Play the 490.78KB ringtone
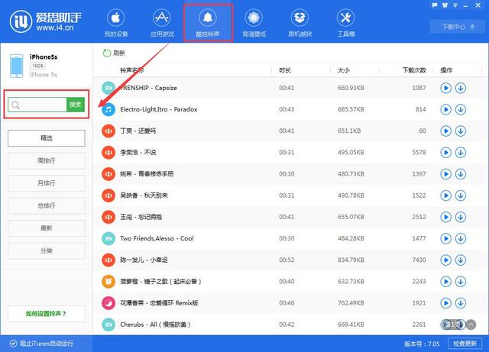 pos(446,195)
